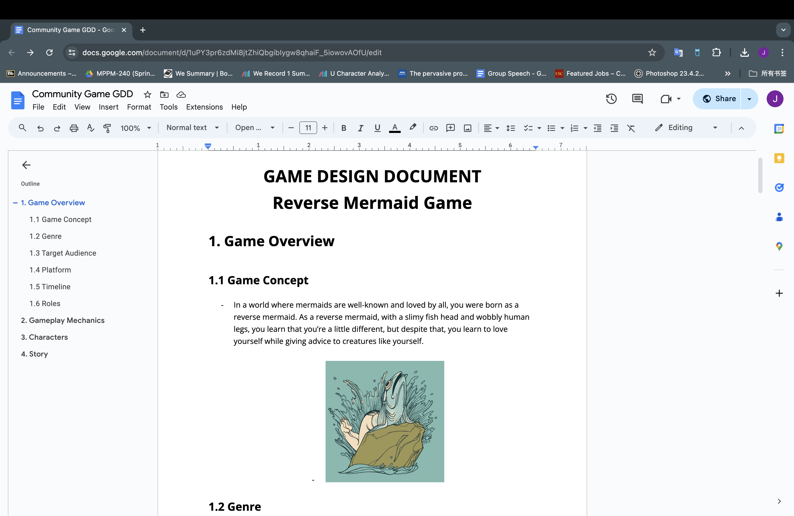Image resolution: width=794 pixels, height=516 pixels.
Task: Undo the last action
Action: point(40,128)
